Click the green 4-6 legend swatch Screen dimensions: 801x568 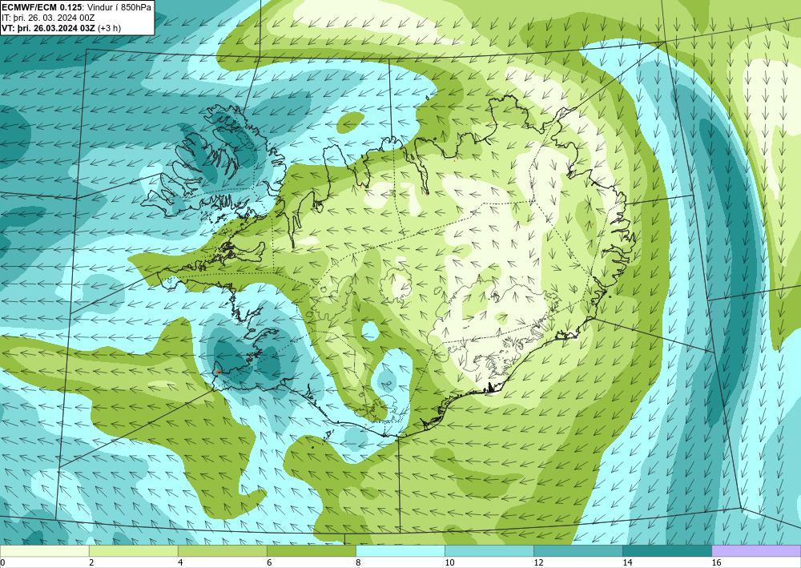click(x=222, y=551)
